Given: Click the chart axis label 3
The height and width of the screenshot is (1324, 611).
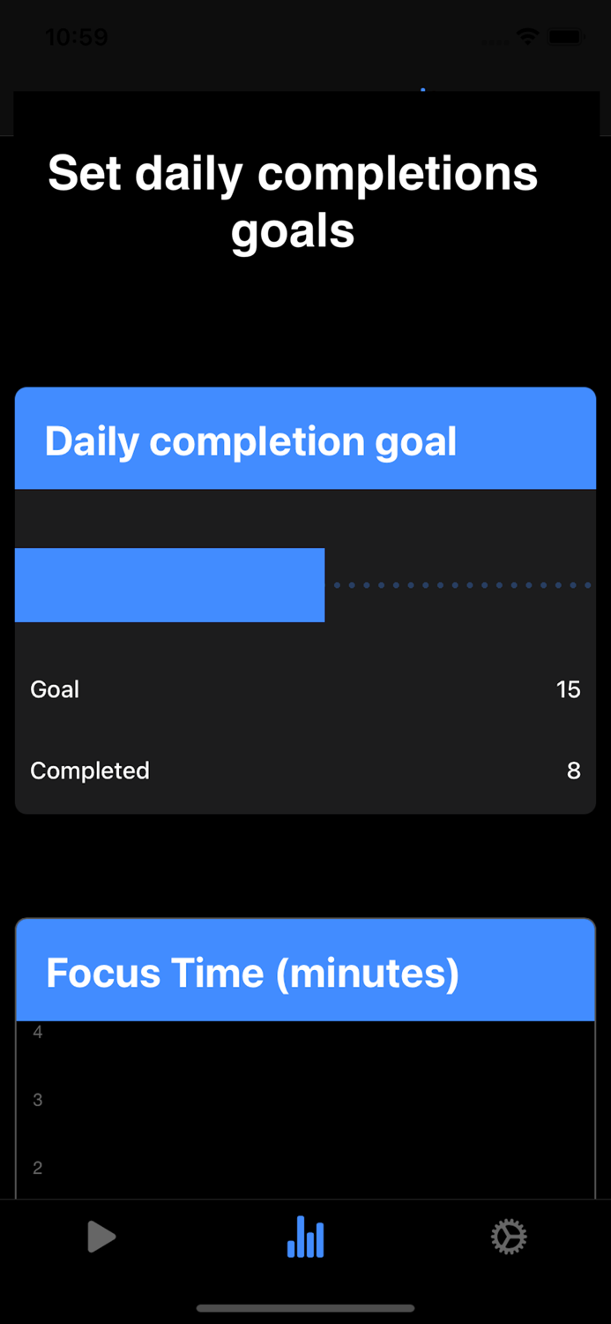Looking at the screenshot, I should click(x=38, y=1100).
